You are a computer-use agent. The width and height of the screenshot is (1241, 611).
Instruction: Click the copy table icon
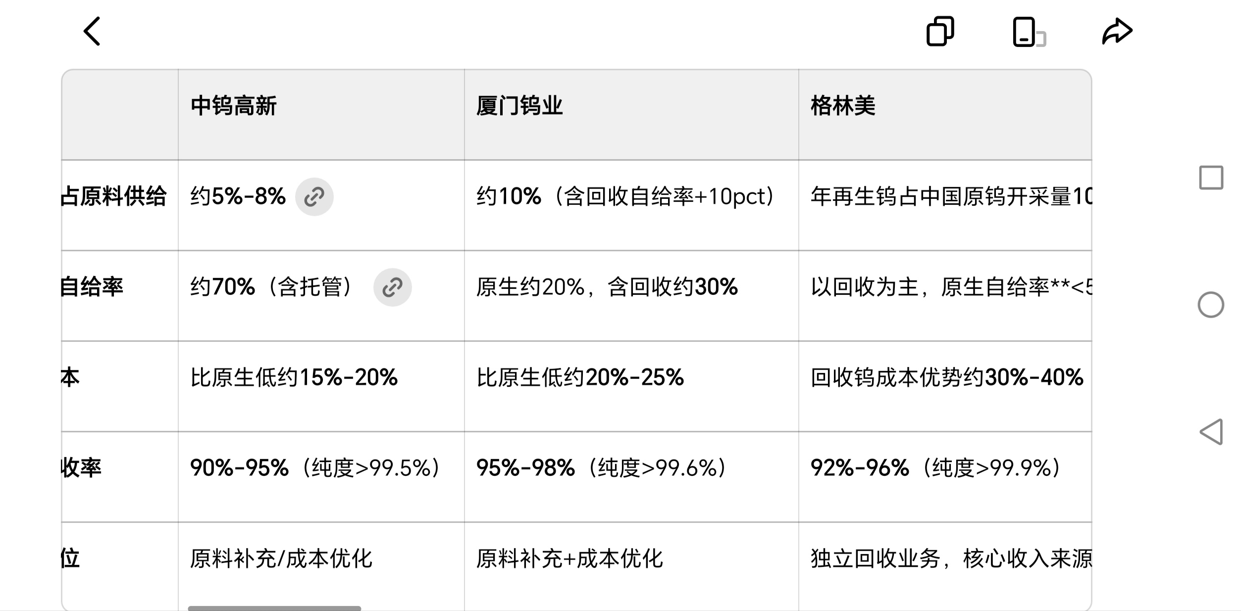coord(940,32)
